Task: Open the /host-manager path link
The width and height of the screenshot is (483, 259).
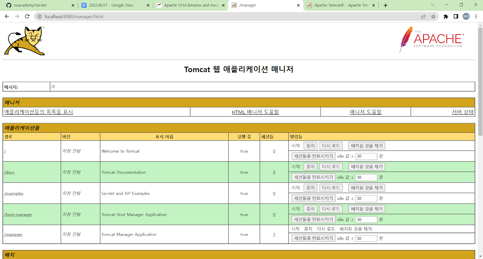Action: pos(18,215)
